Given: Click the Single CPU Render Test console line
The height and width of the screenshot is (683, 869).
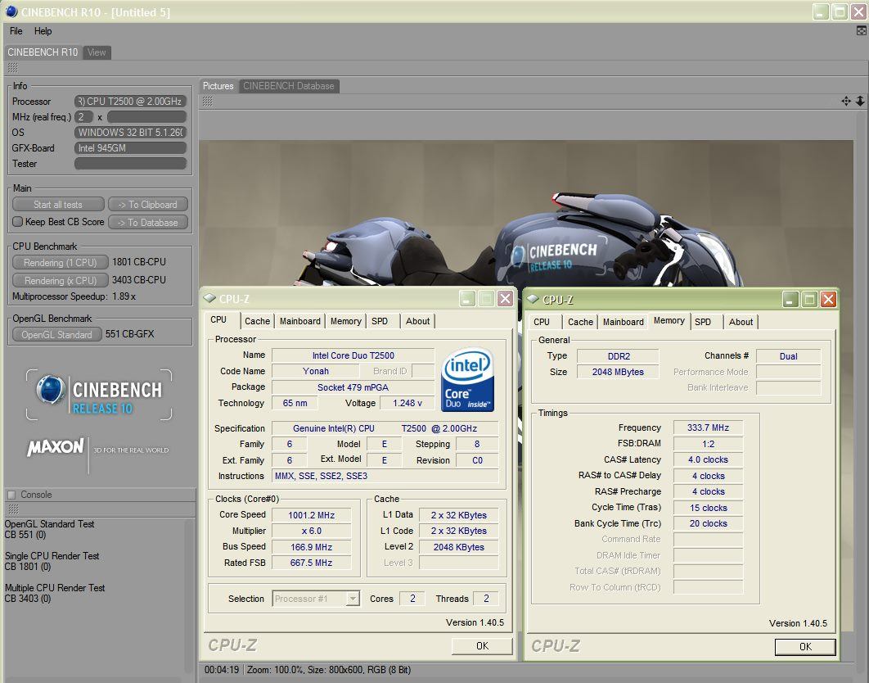Looking at the screenshot, I should click(x=52, y=555).
